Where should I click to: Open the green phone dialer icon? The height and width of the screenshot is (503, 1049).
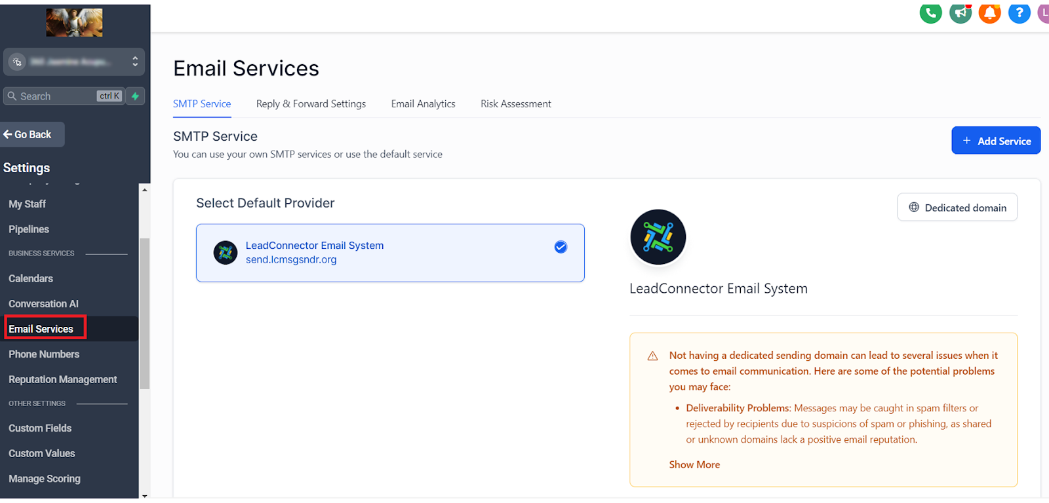click(930, 12)
